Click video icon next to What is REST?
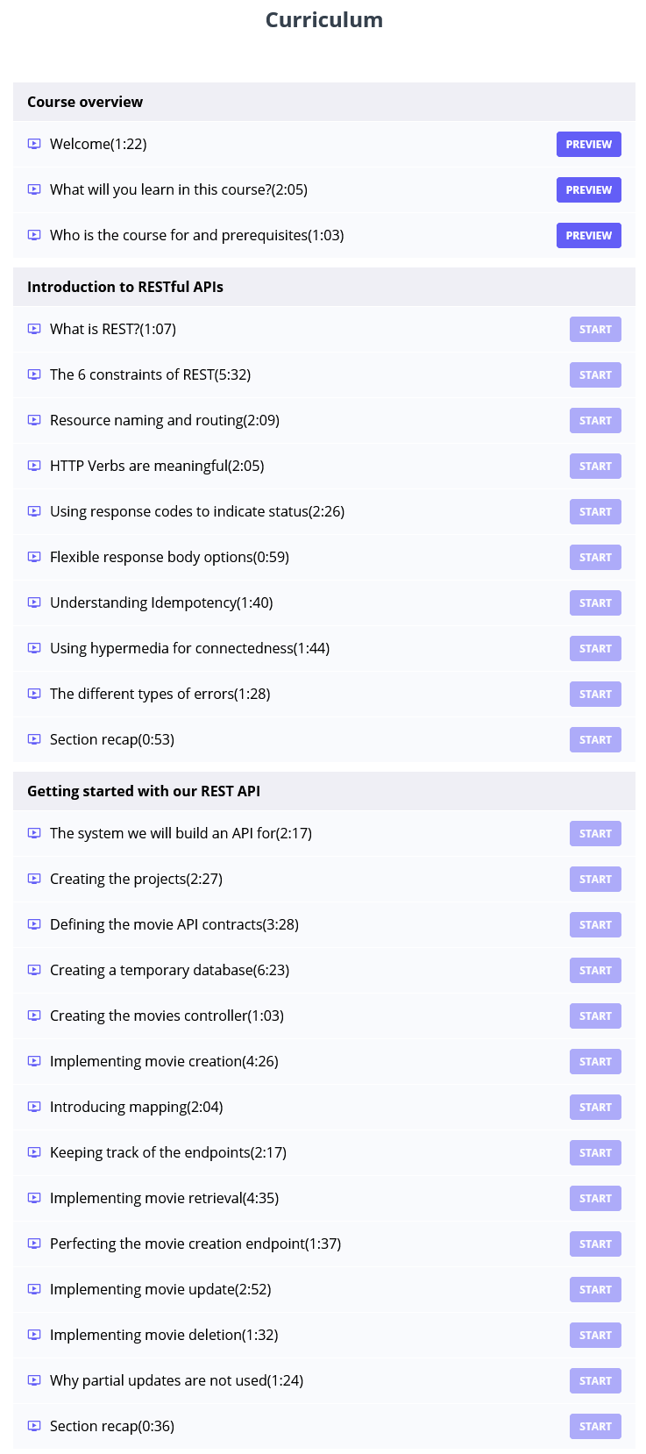Viewport: 646px width, 1454px height. 34,329
